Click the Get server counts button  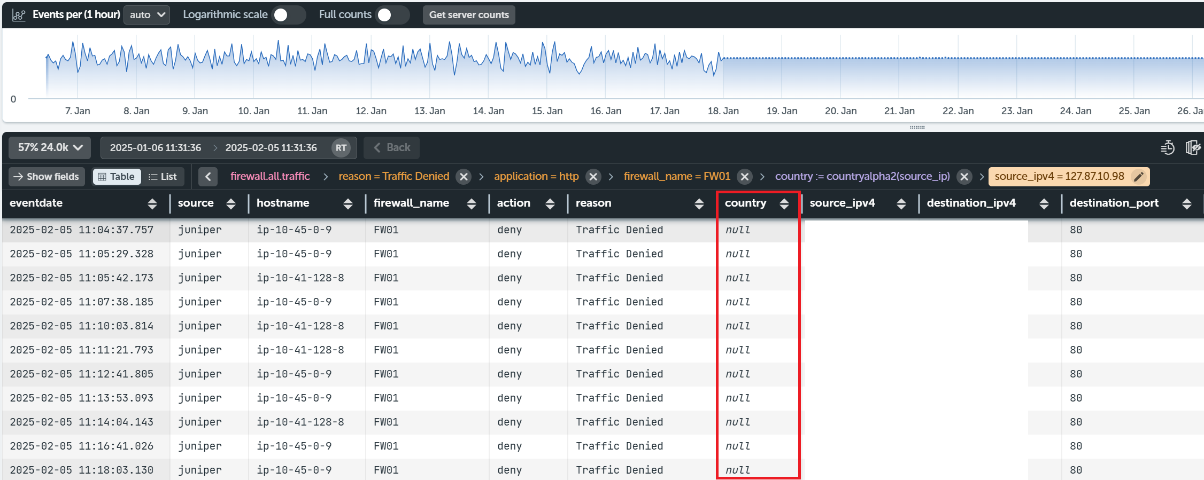[x=469, y=15]
